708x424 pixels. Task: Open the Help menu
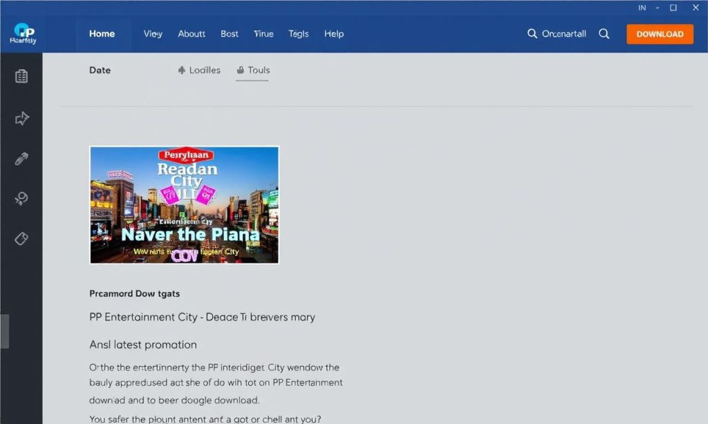(334, 34)
